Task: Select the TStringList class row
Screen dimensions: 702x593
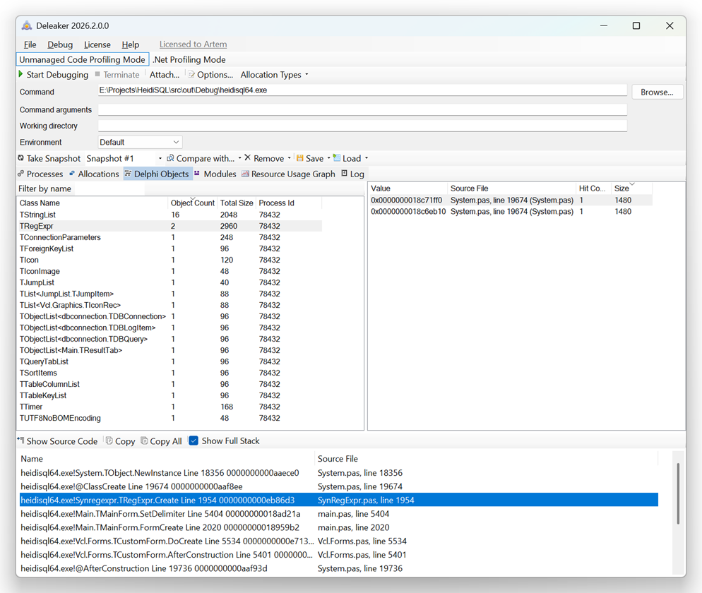Action: pos(169,215)
